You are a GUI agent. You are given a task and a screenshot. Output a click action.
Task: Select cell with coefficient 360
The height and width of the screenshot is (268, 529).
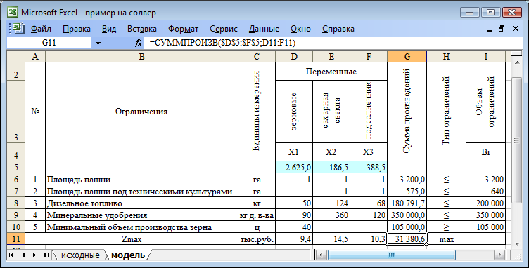pyautogui.click(x=331, y=215)
